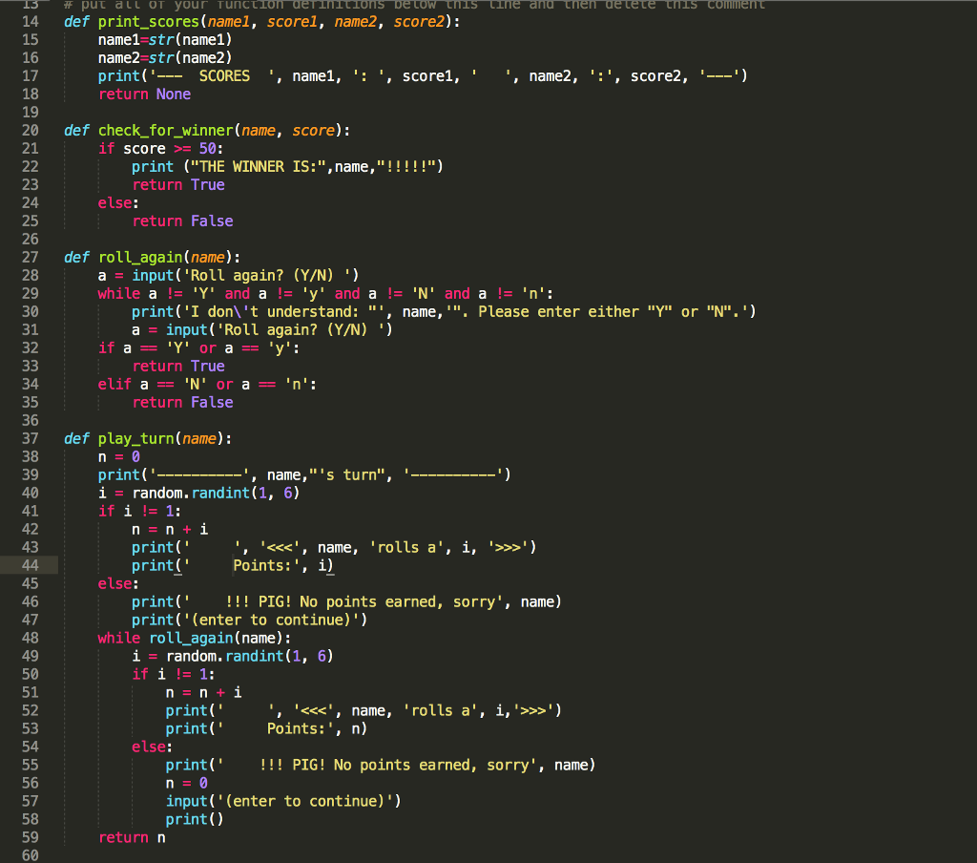Click 'n = n + i' on line 42
This screenshot has height=863, width=977.
point(170,530)
